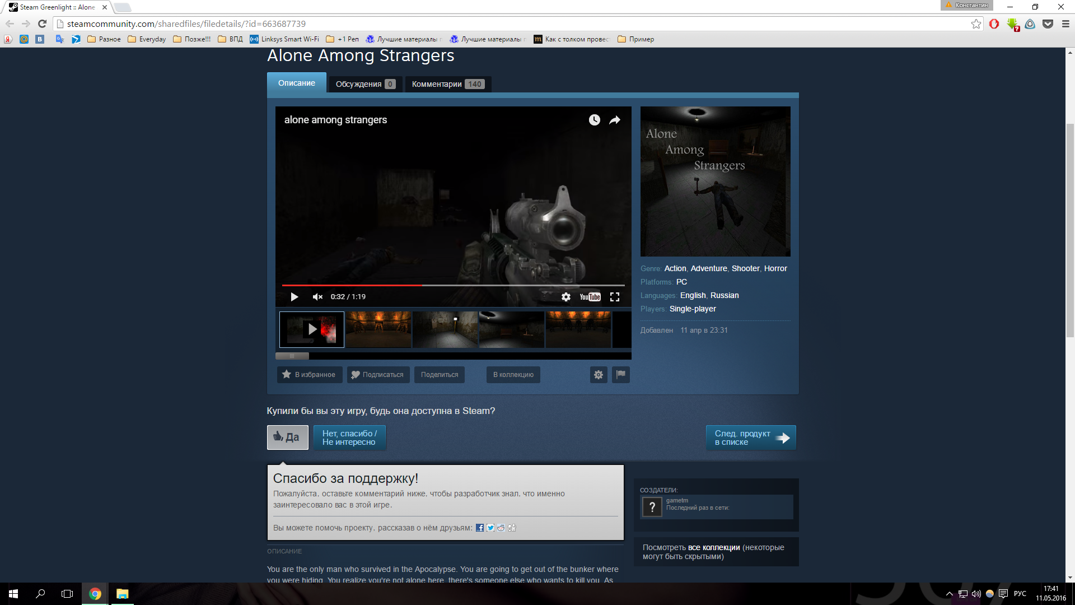Open the Everyday bookmarks folder
This screenshot has height=605, width=1075.
pos(147,39)
